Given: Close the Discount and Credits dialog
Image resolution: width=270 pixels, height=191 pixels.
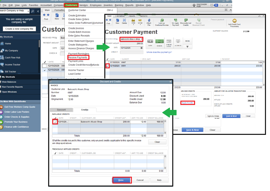Looking at the screenshot, I should [171, 82].
